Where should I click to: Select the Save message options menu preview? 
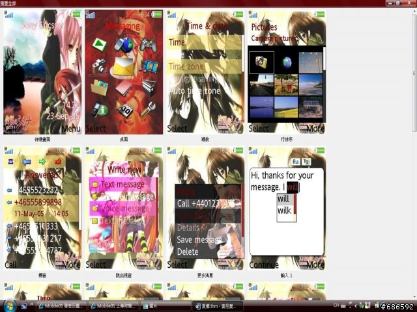click(x=205, y=208)
